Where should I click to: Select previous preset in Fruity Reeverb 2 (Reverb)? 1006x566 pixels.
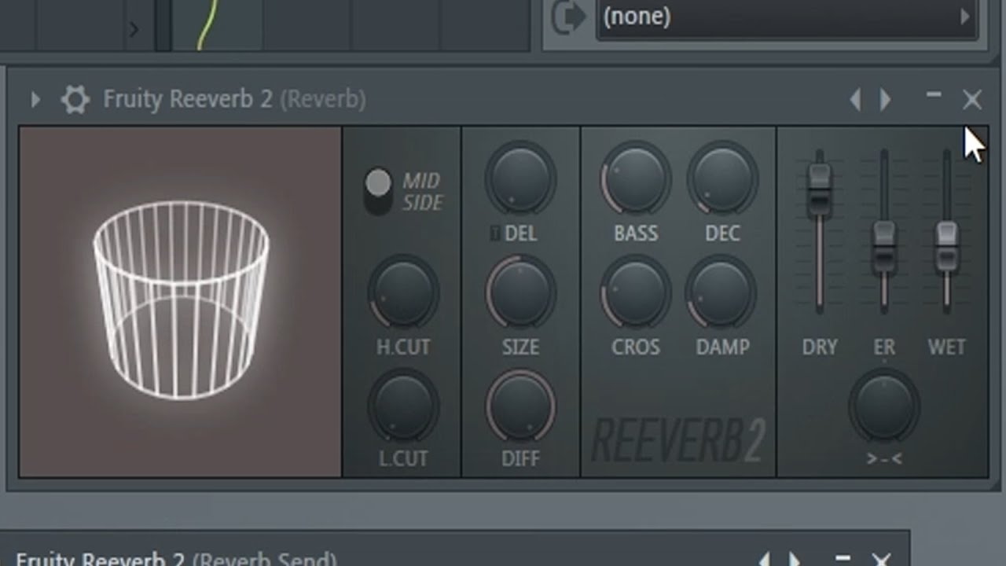point(856,100)
